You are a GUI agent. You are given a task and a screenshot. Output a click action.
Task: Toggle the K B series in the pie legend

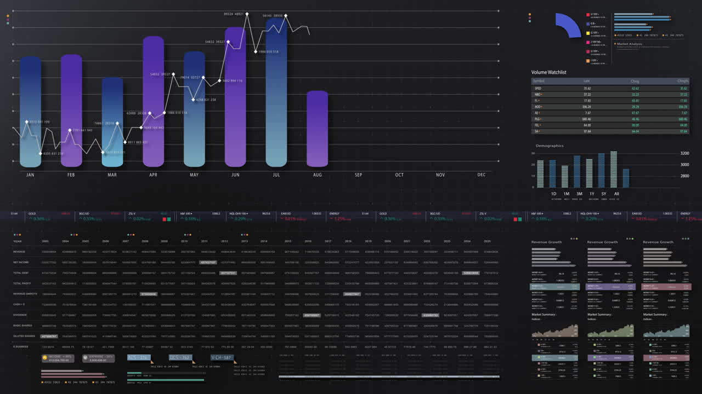587,24
